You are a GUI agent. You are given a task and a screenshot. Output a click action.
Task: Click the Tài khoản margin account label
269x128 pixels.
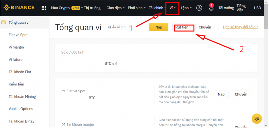[80, 124]
